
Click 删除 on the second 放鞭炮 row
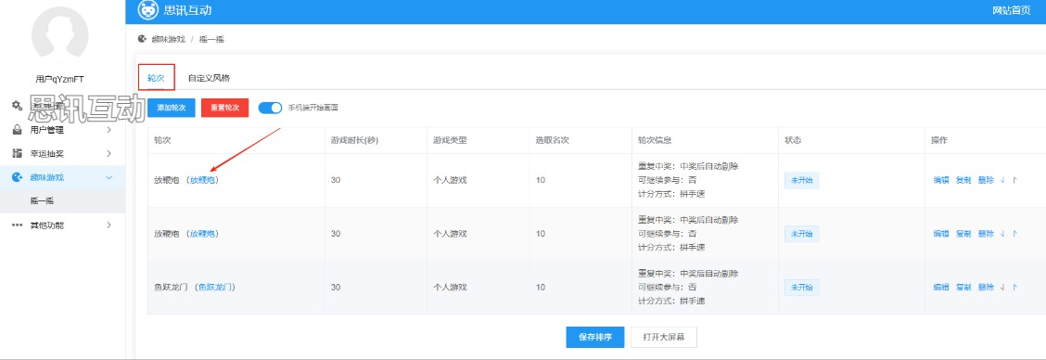coord(986,234)
